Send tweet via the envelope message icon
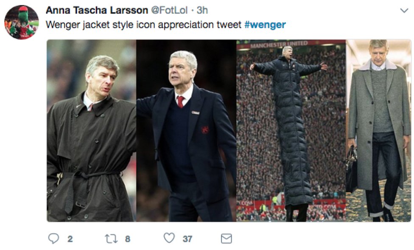 [x=227, y=239]
